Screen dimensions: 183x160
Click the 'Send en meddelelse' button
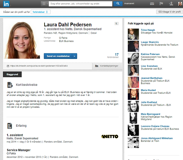(58, 56)
